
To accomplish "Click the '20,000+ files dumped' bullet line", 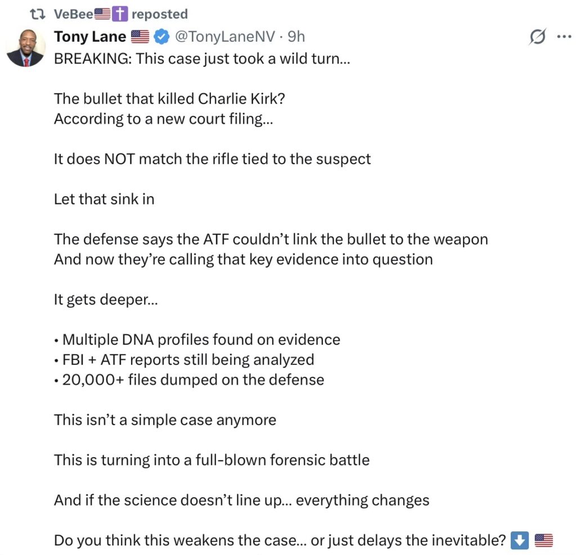I will (x=190, y=380).
